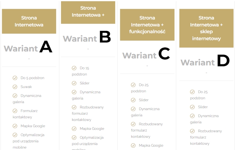Click the "Wariant A" heading
This screenshot has height=150, width=235.
[x=28, y=48]
